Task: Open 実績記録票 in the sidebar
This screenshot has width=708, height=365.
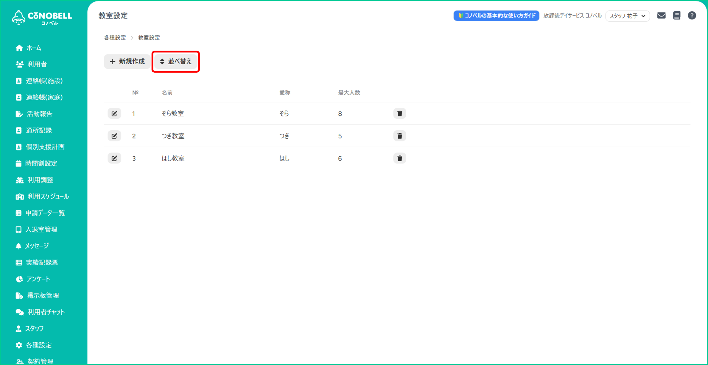Action: pyautogui.click(x=42, y=263)
